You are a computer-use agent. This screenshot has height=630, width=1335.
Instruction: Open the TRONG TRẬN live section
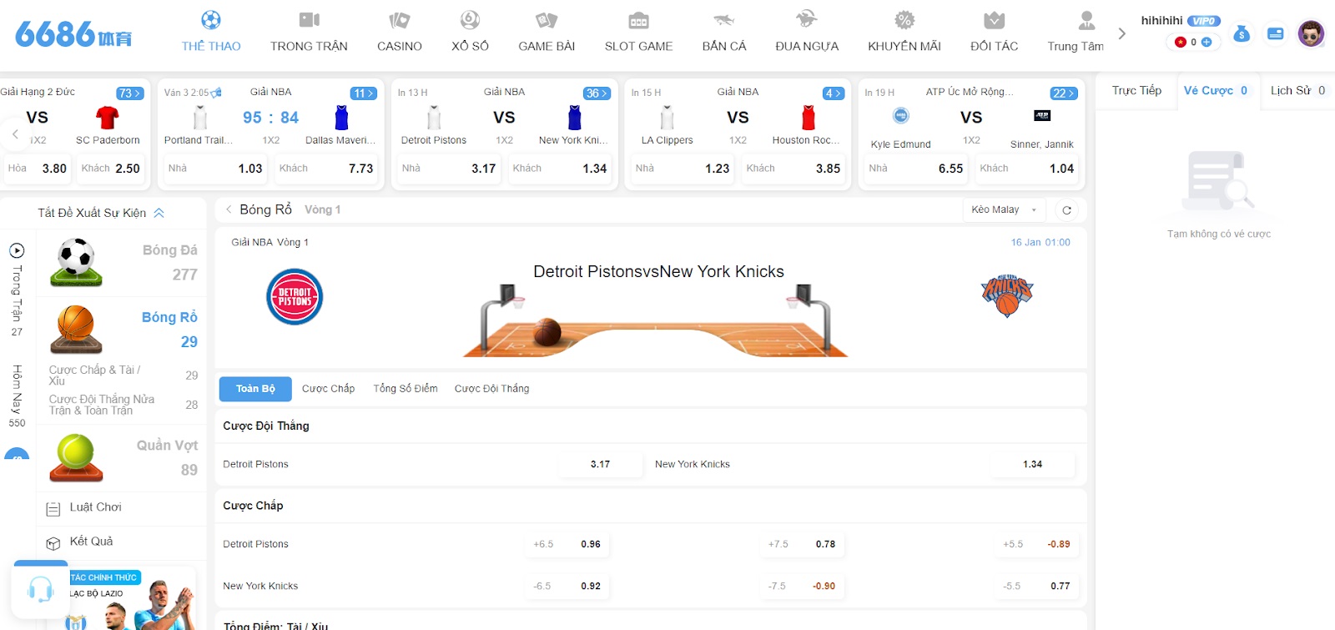click(309, 32)
